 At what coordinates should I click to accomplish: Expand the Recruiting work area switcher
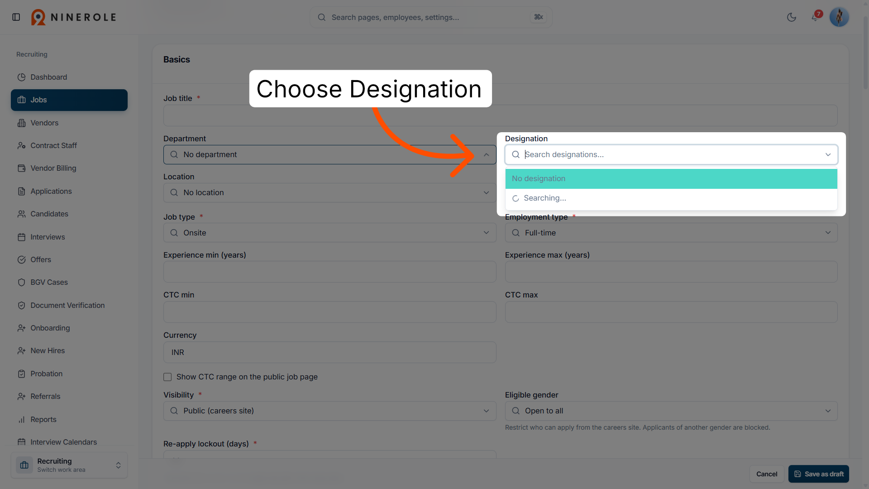click(69, 465)
